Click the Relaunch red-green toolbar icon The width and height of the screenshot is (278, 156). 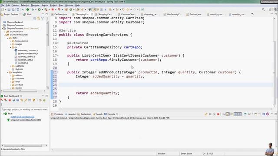click(59, 10)
